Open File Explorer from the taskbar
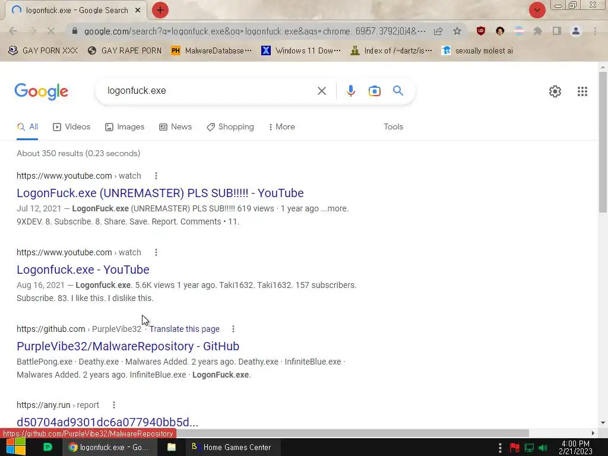Viewport: 608px width, 456px height. coord(172,447)
